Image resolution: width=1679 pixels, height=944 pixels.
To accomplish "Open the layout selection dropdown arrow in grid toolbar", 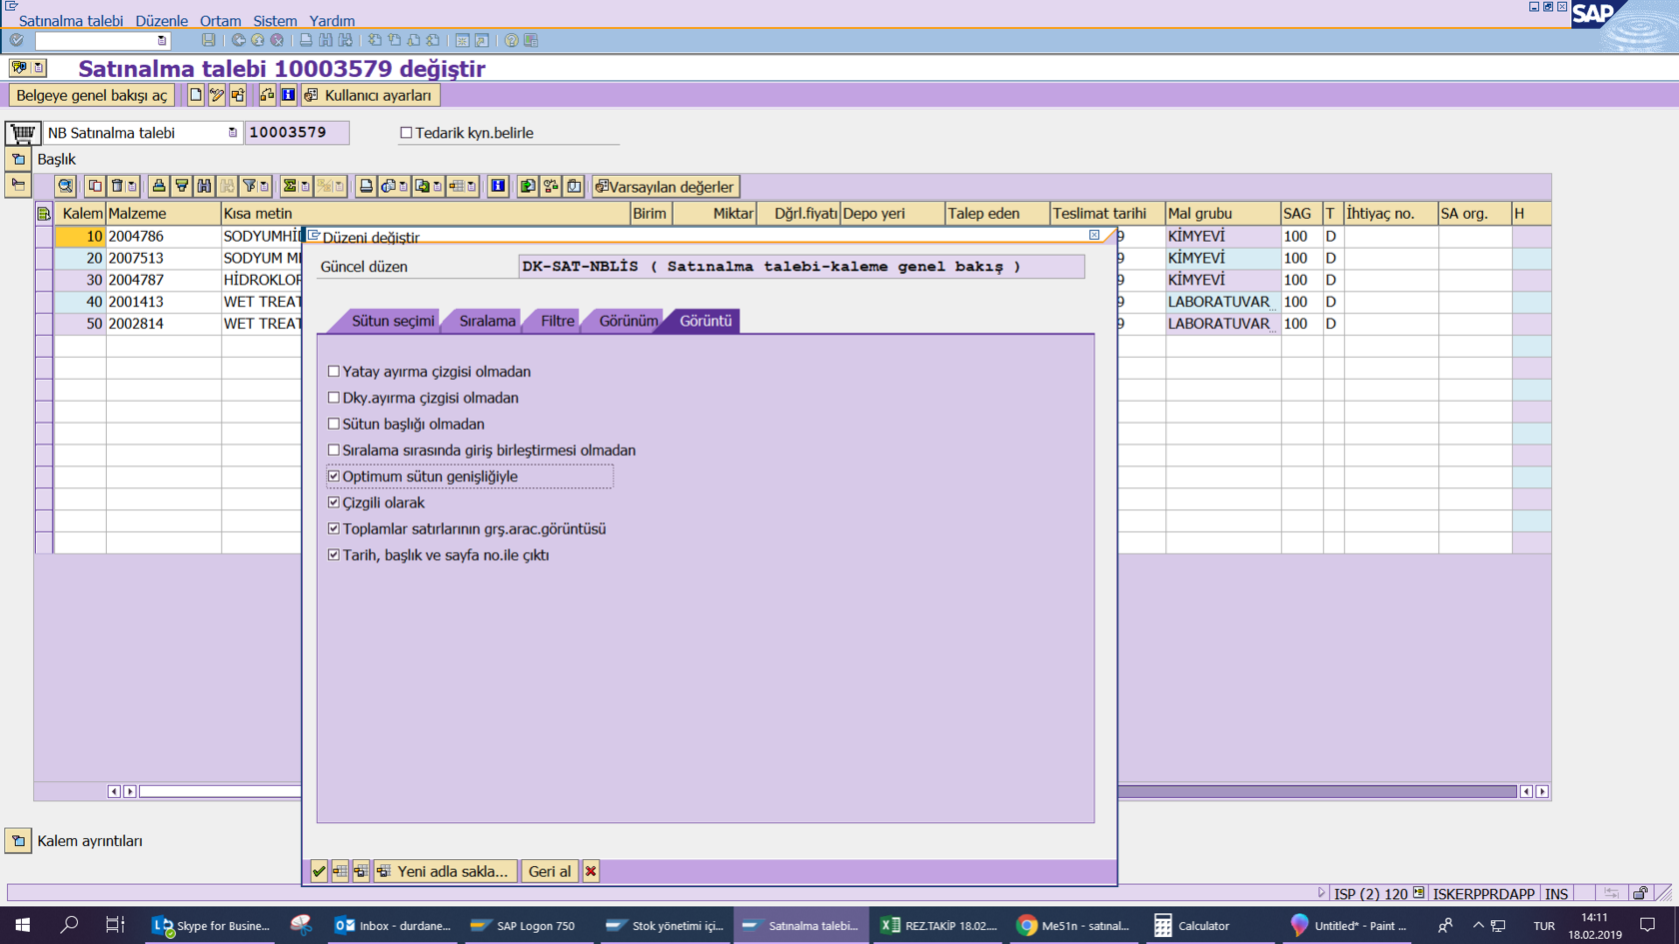I will point(471,186).
